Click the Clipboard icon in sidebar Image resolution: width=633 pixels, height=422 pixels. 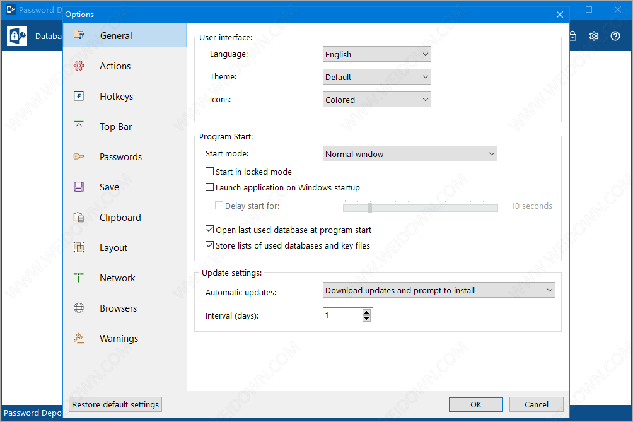(79, 217)
